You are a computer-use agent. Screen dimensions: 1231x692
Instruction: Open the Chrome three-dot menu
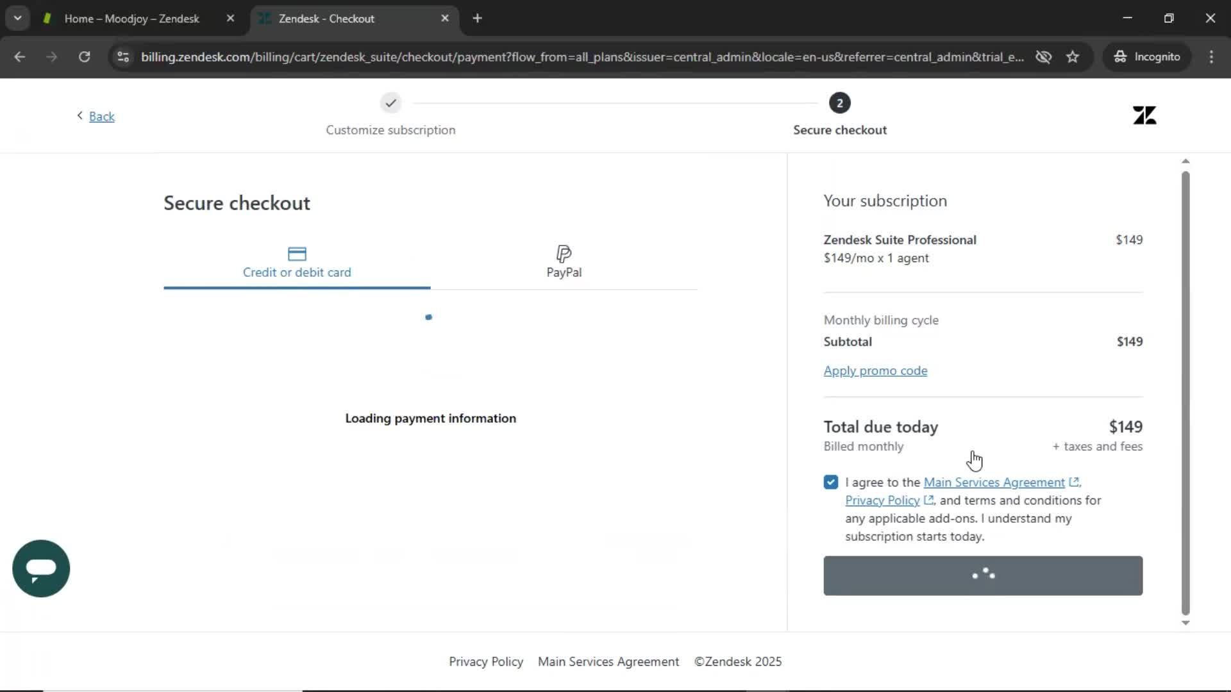(1211, 56)
